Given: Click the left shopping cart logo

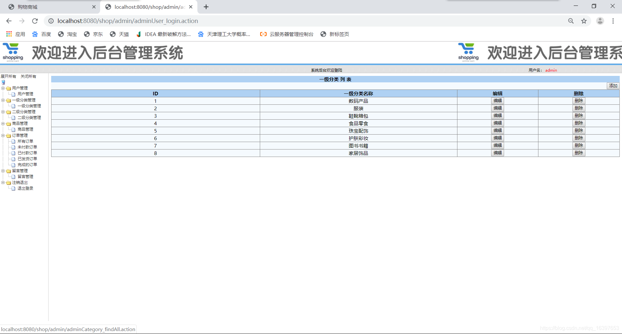Looking at the screenshot, I should (13, 52).
